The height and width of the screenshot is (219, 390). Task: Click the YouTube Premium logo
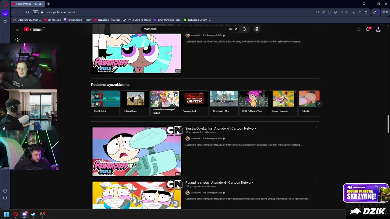tap(34, 29)
